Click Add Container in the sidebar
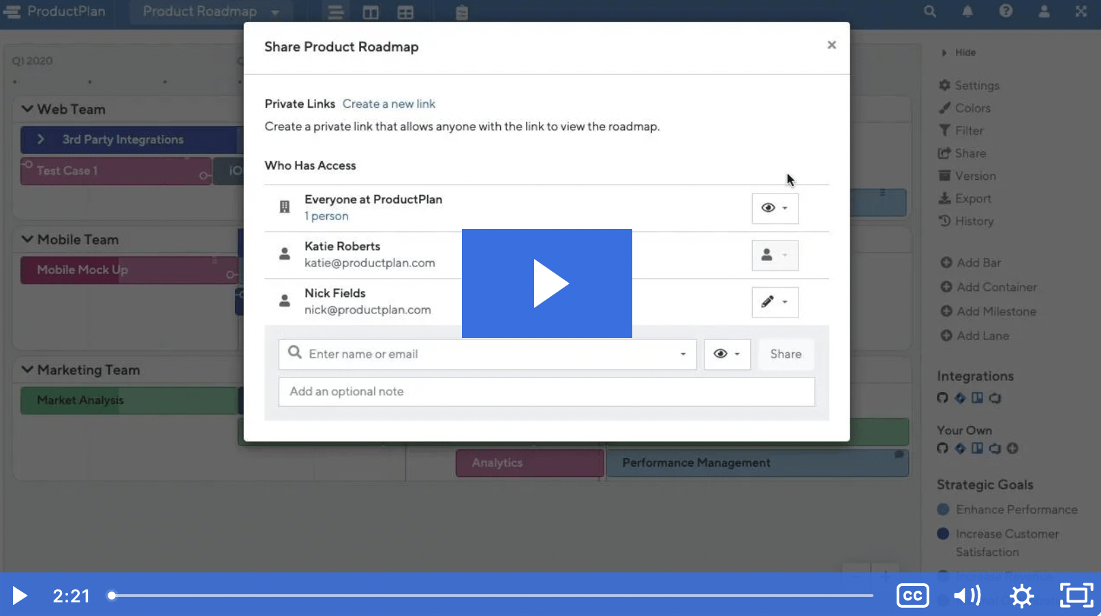This screenshot has height=616, width=1101. (989, 287)
